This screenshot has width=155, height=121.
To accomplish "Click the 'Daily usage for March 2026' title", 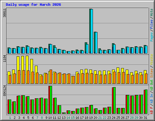I will pos(33,5).
